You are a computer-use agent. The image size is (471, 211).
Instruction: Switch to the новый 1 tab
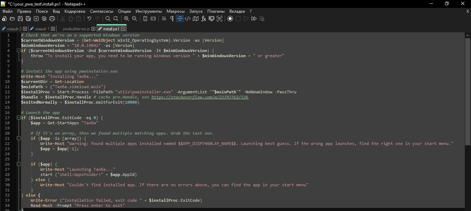[x=42, y=29]
